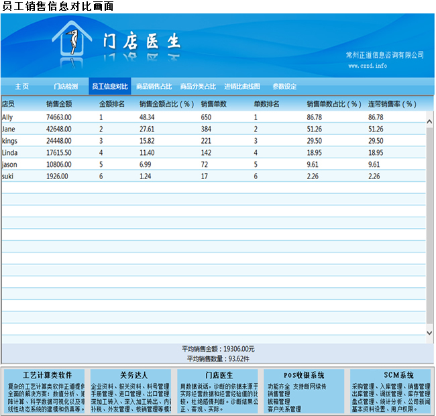The width and height of the screenshot is (436, 416).
Task: Click the 金额排名 column header
Action: click(x=112, y=104)
